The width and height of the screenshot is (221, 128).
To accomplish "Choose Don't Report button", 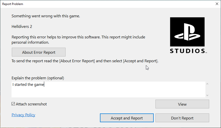I will click(182, 118).
